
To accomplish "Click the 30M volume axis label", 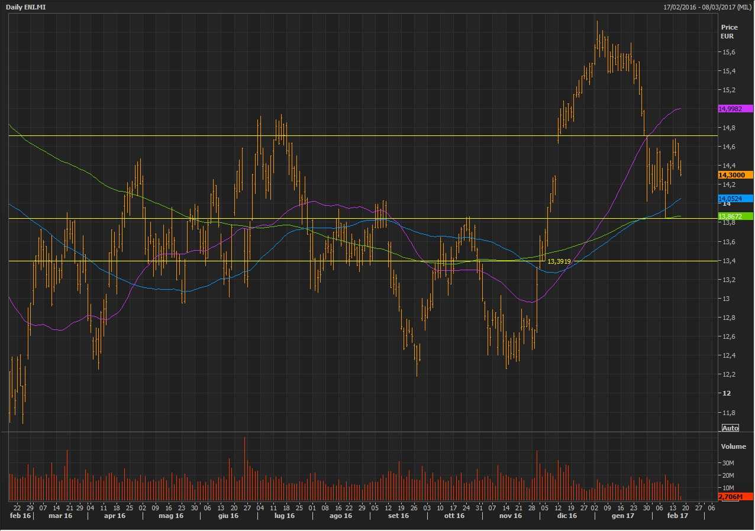I will tap(727, 463).
